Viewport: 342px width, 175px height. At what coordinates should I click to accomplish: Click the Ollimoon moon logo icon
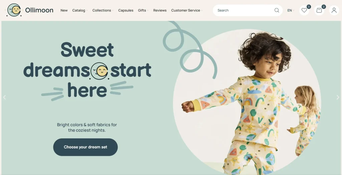[13, 10]
